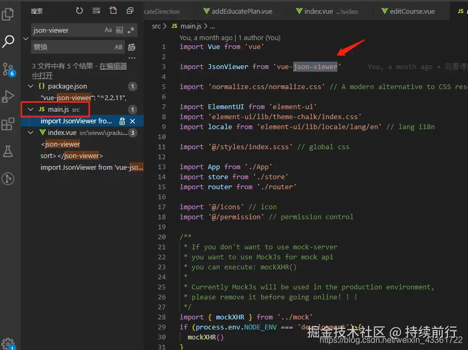Clear the search results list
The image size is (468, 350).
[96, 11]
